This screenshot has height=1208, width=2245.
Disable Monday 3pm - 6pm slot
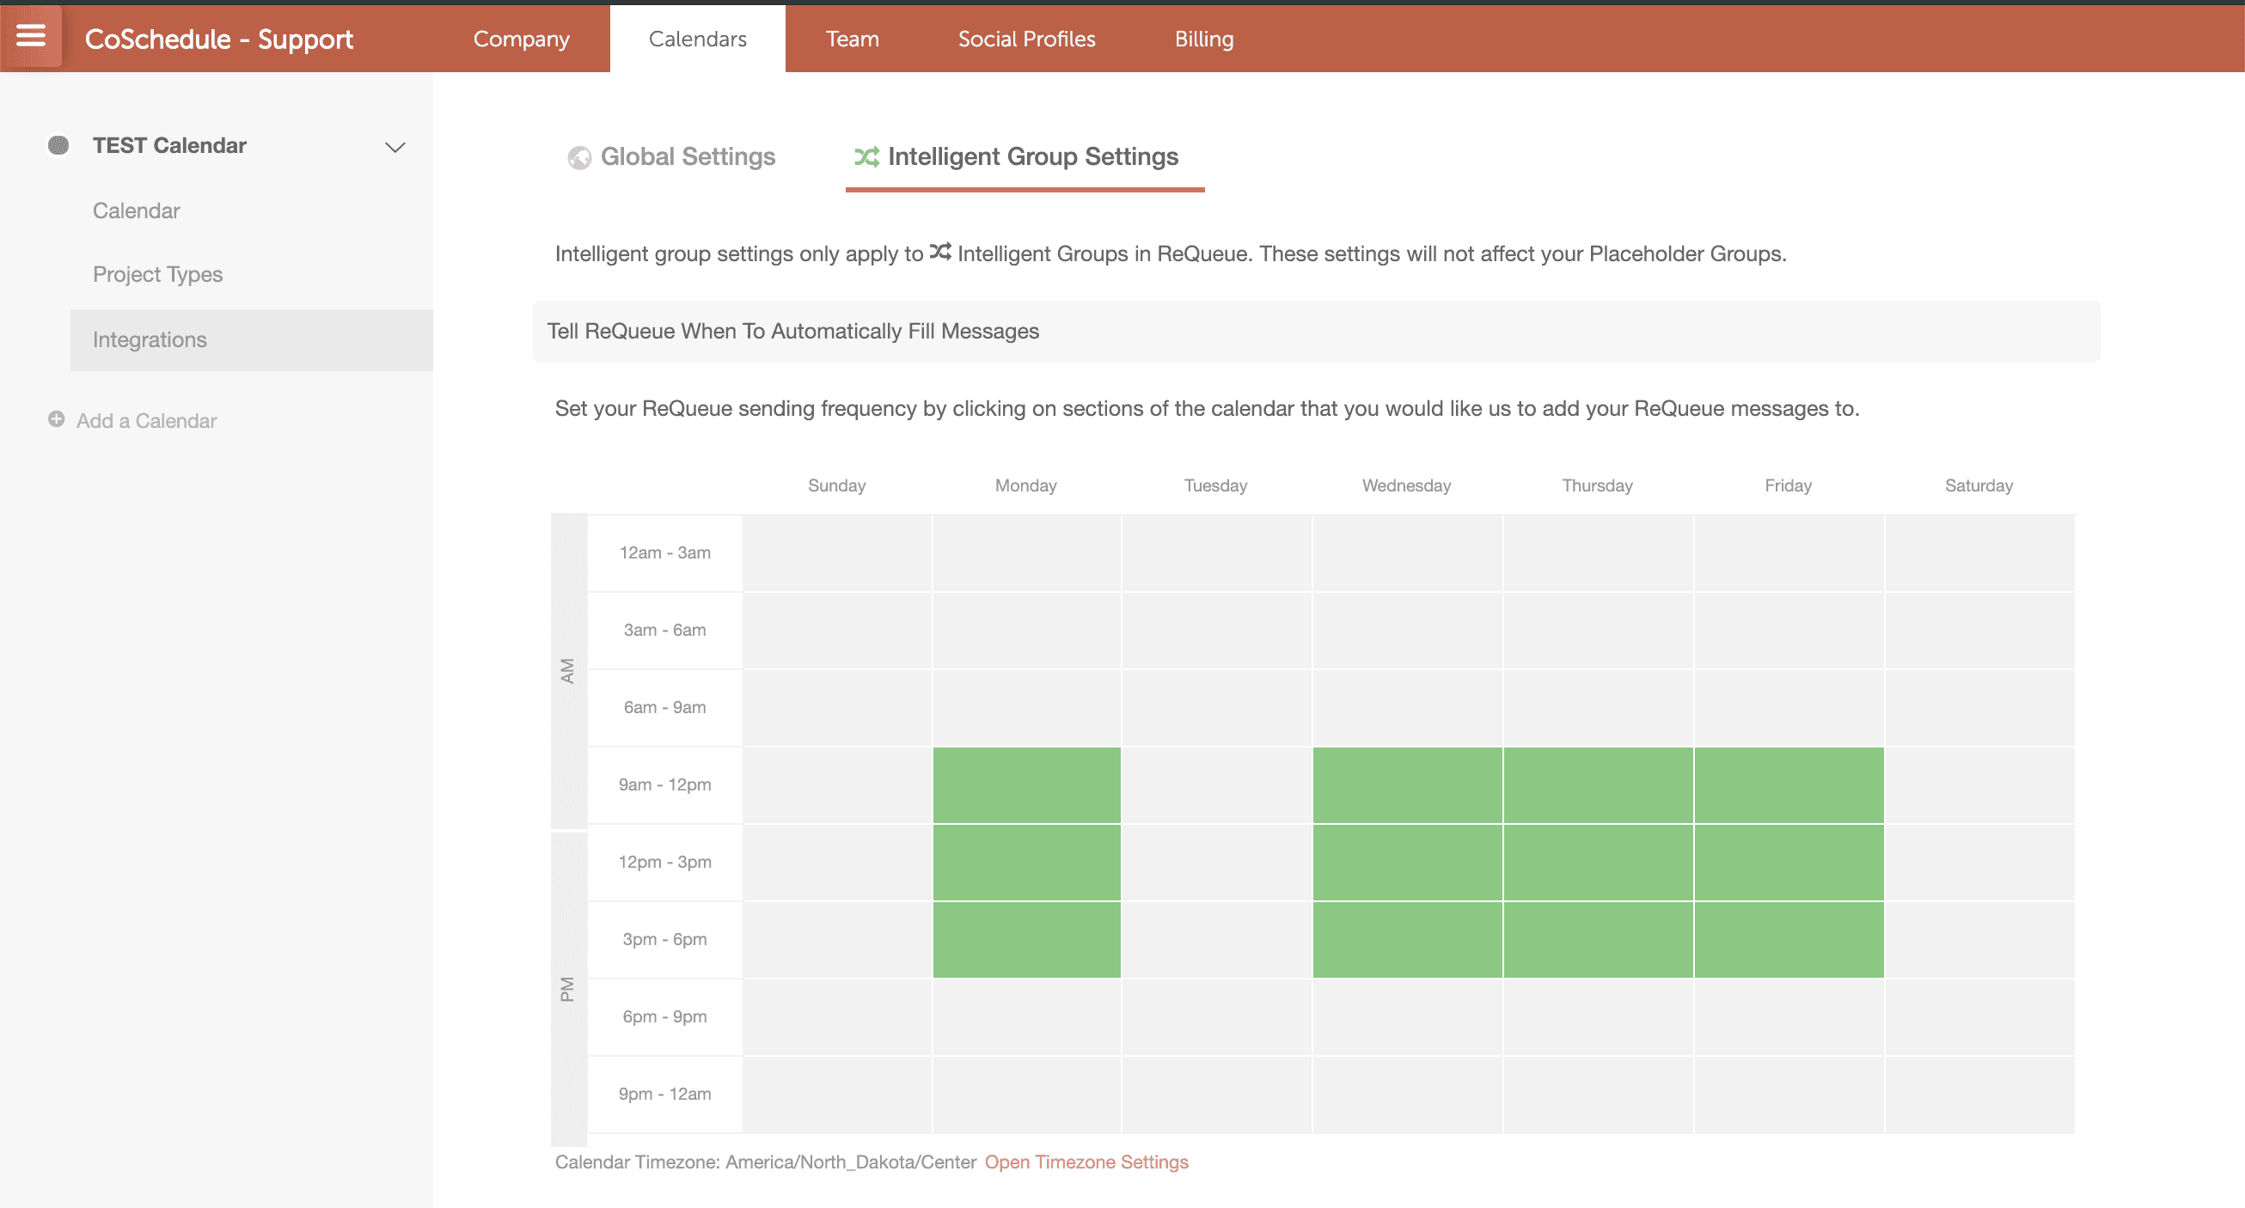pos(1026,940)
